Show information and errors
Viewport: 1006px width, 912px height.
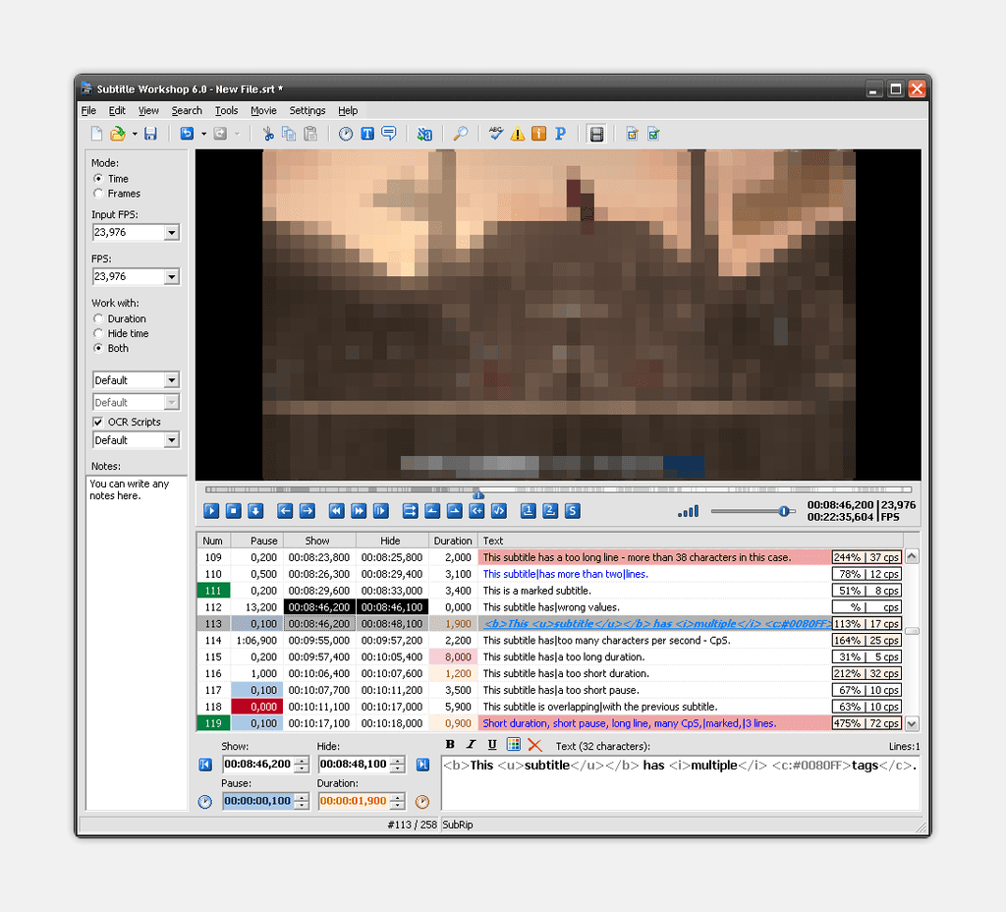pos(538,133)
